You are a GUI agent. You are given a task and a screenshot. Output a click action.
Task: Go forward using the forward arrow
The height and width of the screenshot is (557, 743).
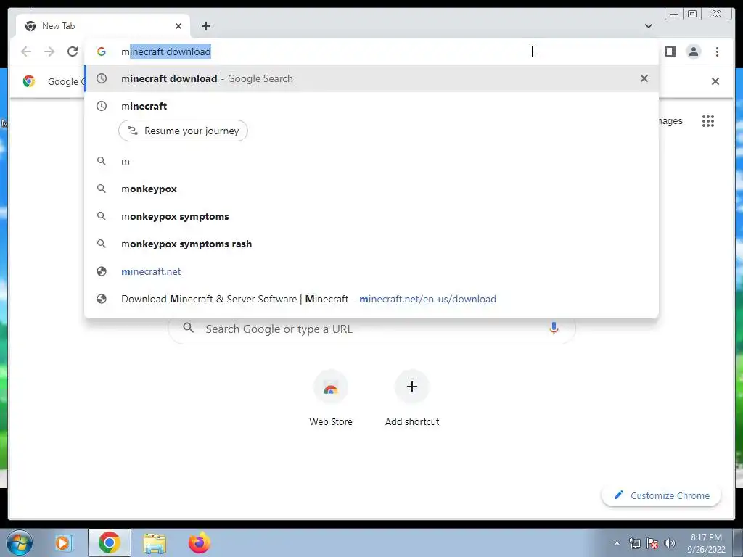pyautogui.click(x=49, y=51)
